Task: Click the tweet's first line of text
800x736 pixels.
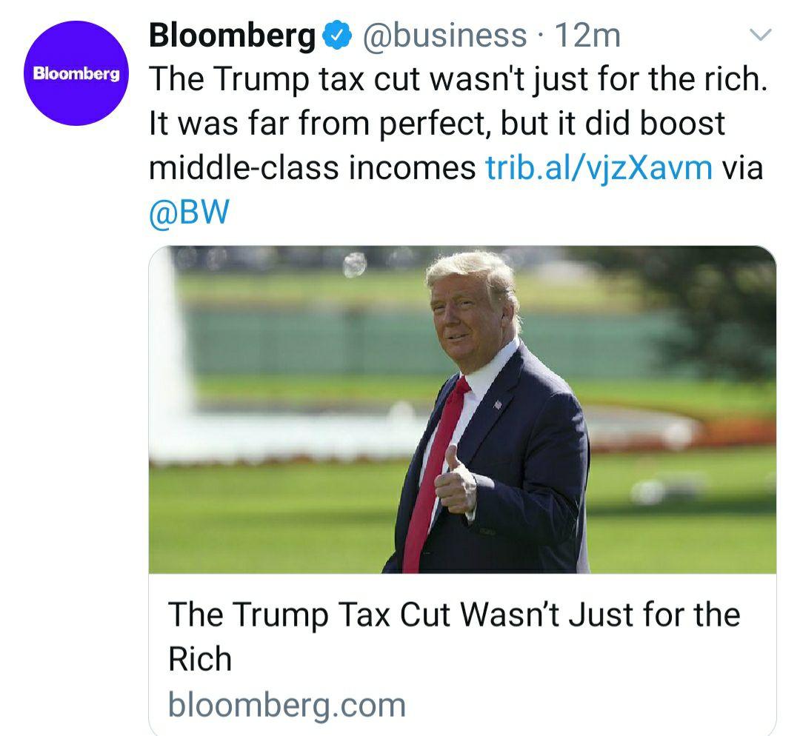Action: [x=459, y=79]
